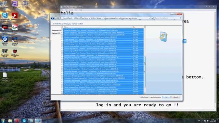Open the Notepad Edit menu
Screen dimensions: 219x123
[x=66, y=10]
